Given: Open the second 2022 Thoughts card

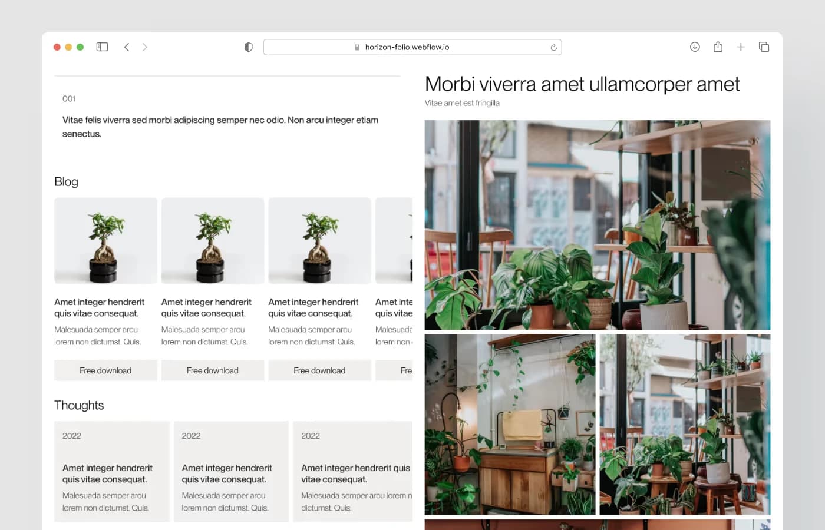Looking at the screenshot, I should [231, 471].
